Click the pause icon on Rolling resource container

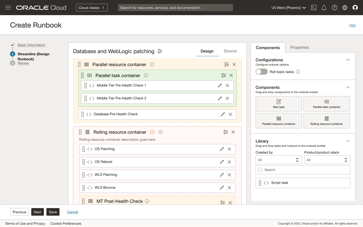pyautogui.click(x=153, y=132)
